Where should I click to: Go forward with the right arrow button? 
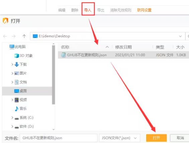click(14, 36)
